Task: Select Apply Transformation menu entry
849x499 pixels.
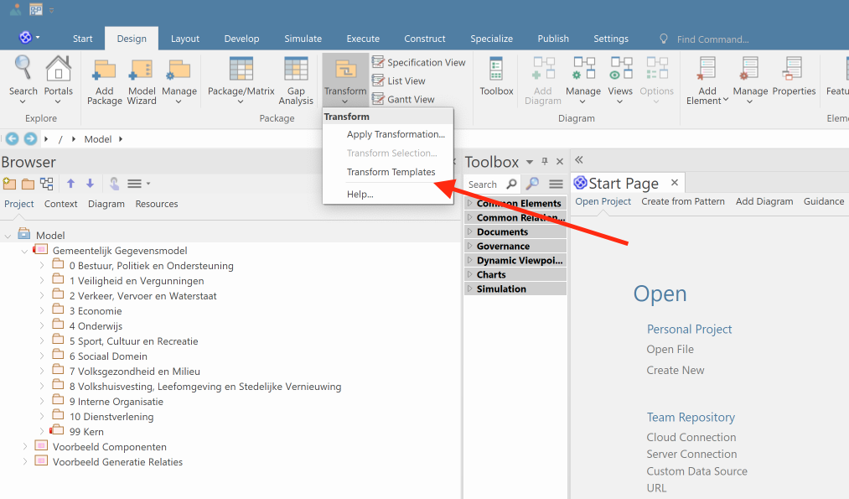Action: 396,134
